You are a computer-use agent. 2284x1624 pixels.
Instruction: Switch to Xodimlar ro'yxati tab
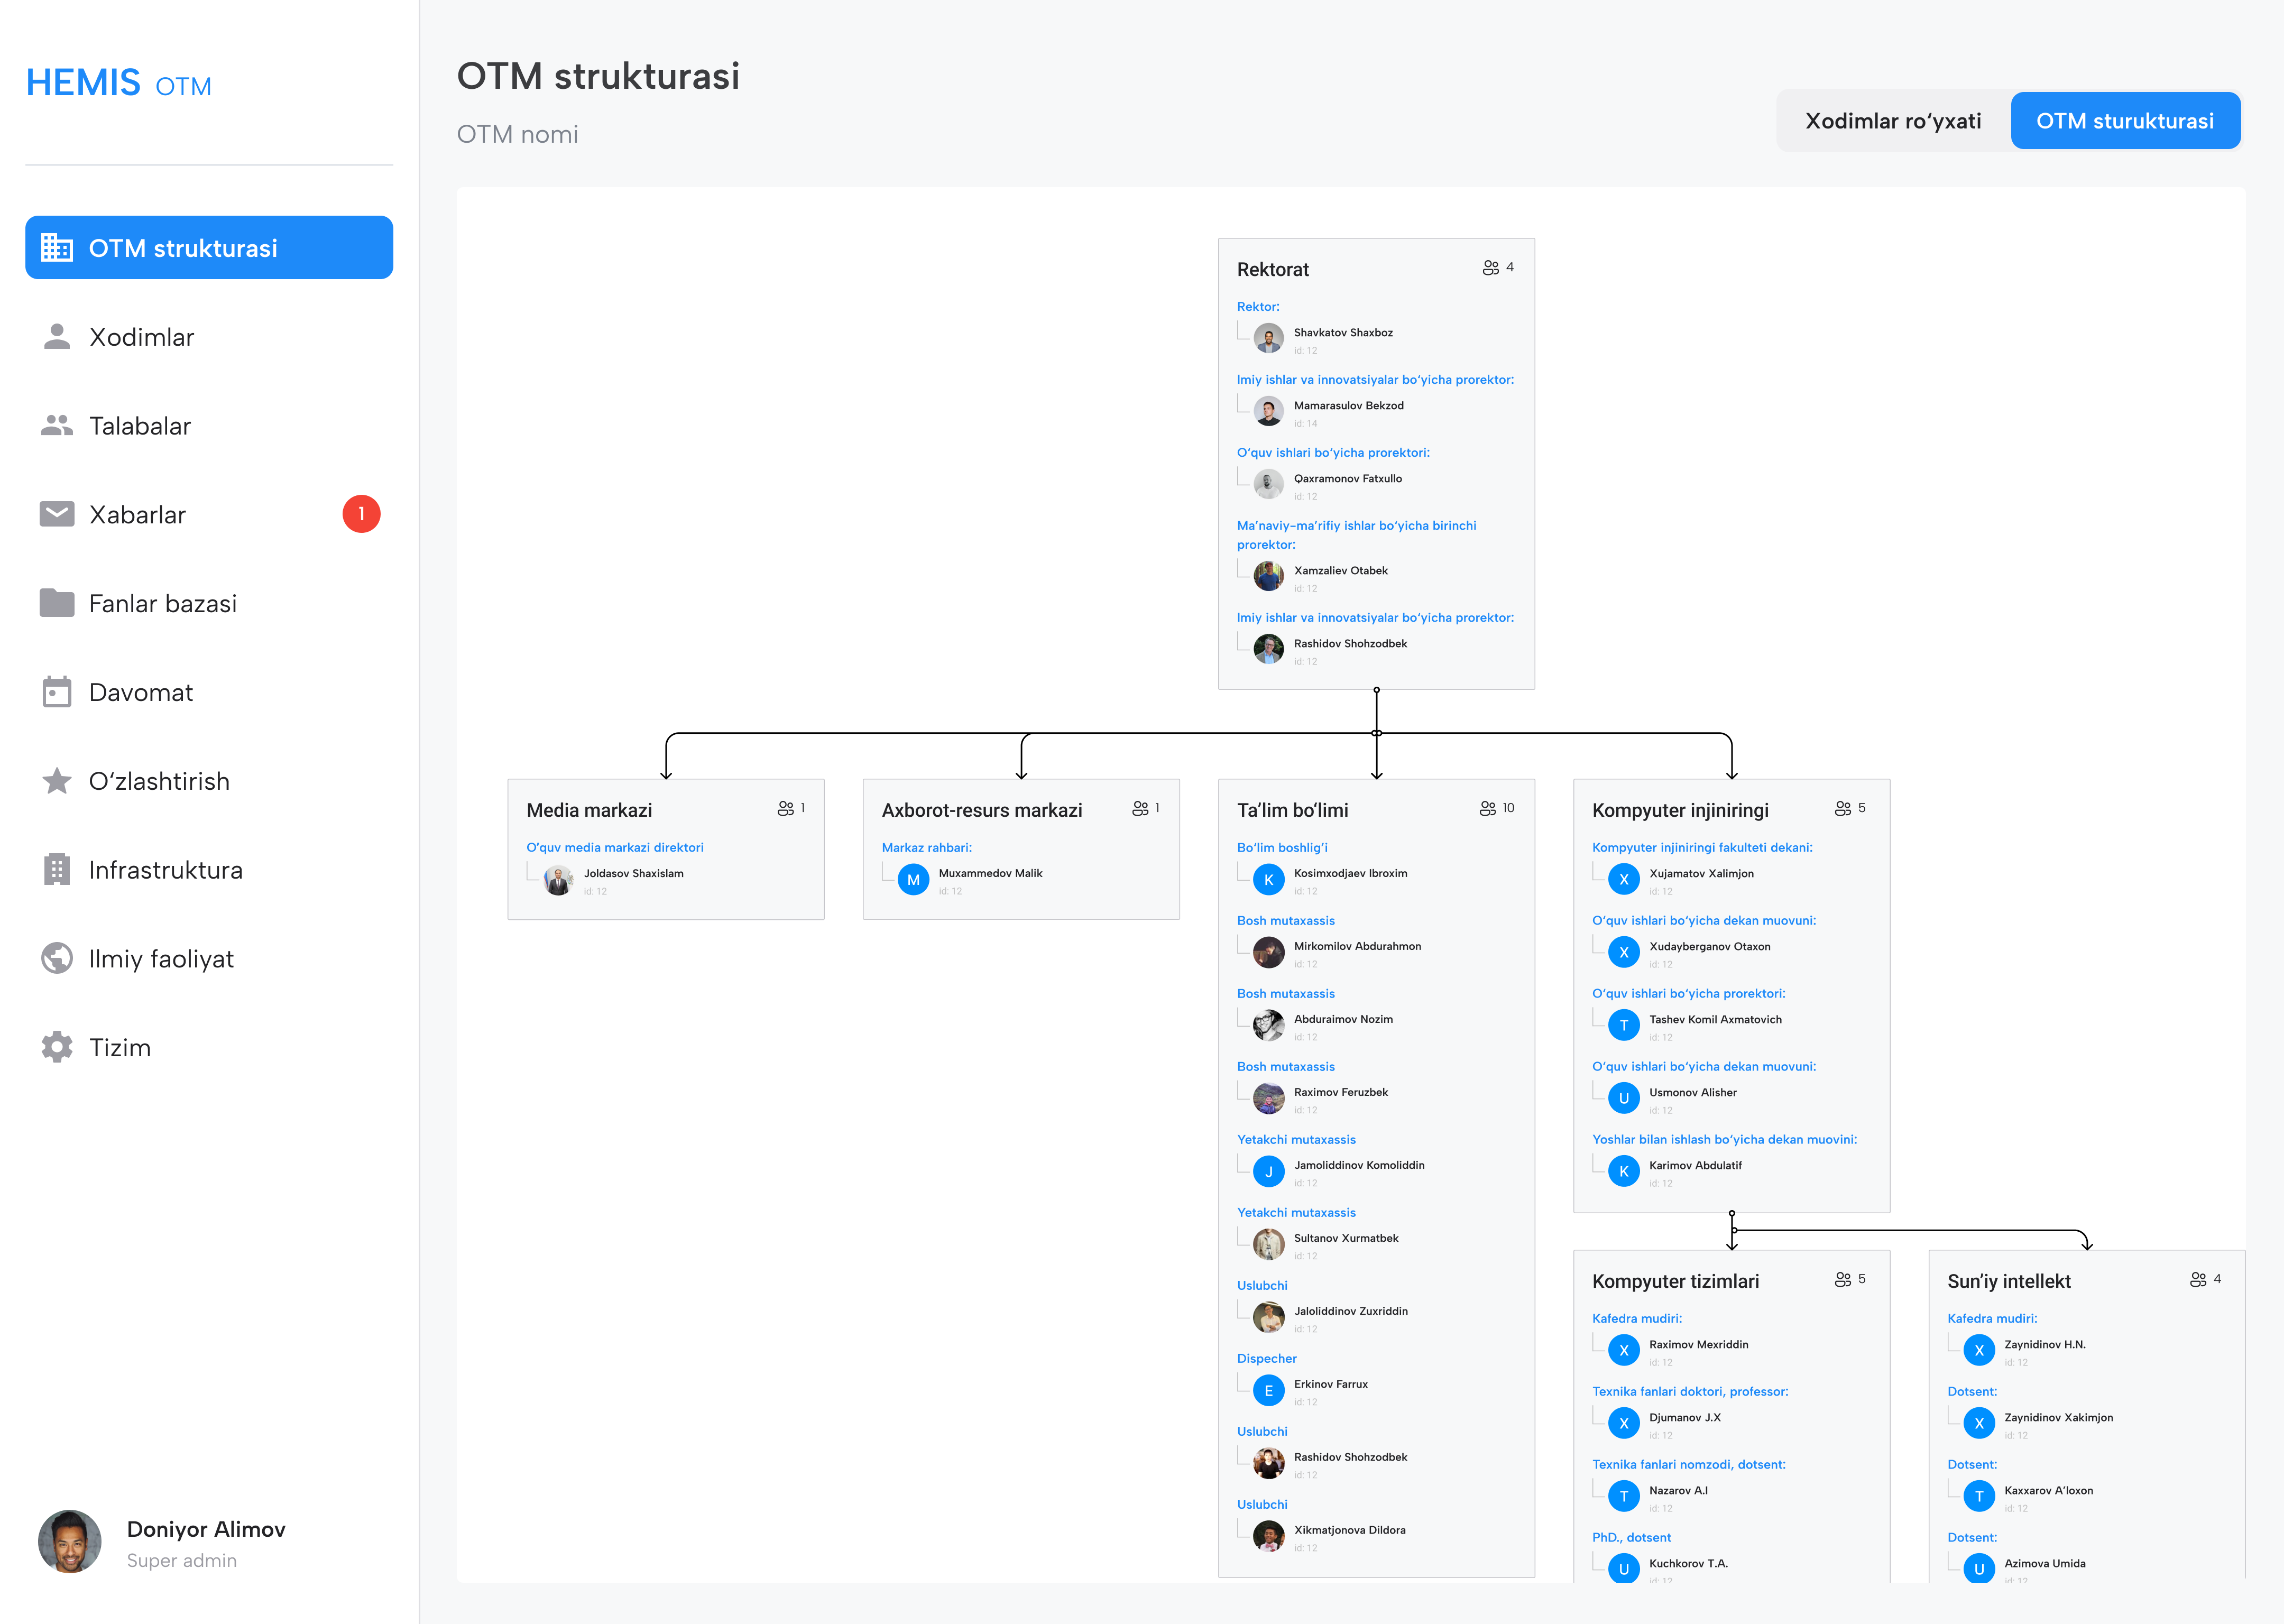(1893, 121)
